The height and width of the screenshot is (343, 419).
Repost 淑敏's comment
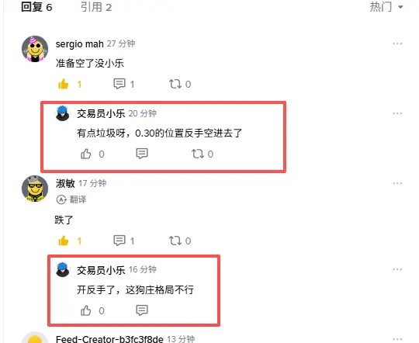pos(175,241)
